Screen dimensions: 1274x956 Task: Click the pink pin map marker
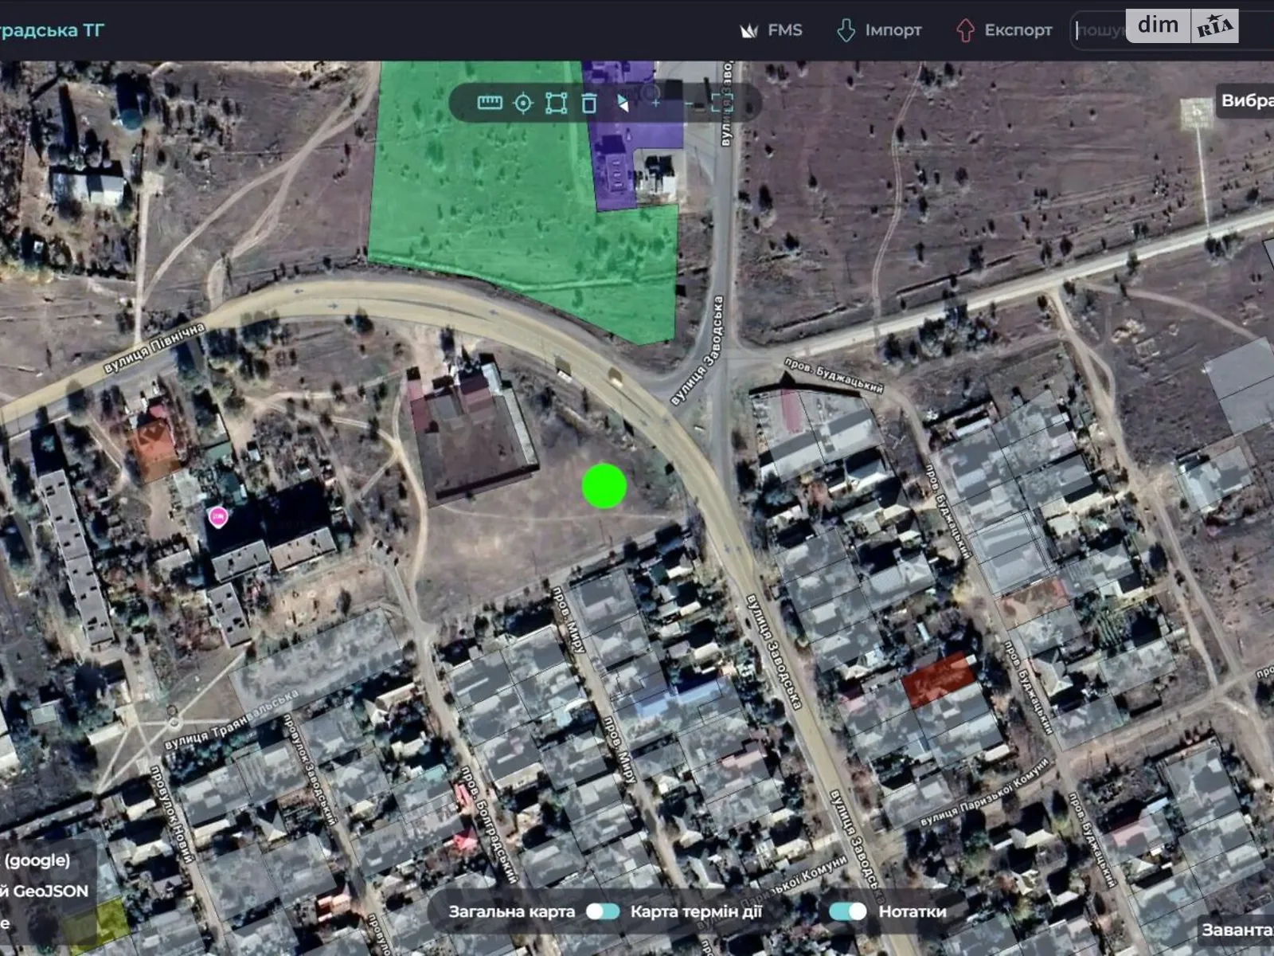pyautogui.click(x=217, y=517)
